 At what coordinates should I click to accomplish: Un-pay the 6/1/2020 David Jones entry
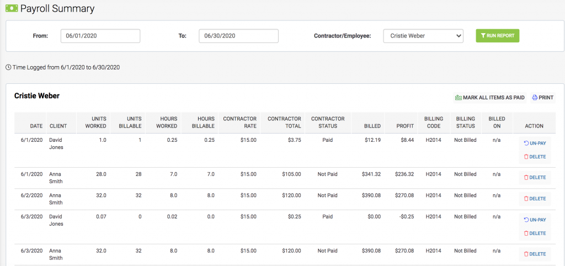(x=535, y=143)
